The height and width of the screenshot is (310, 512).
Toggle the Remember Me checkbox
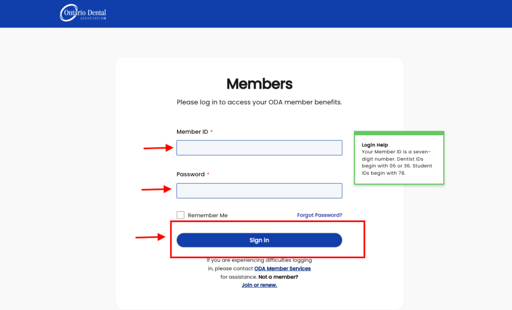(180, 215)
